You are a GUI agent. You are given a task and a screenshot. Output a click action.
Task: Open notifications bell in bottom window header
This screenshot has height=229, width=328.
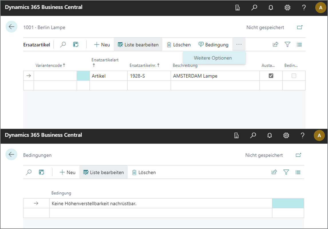pos(269,135)
